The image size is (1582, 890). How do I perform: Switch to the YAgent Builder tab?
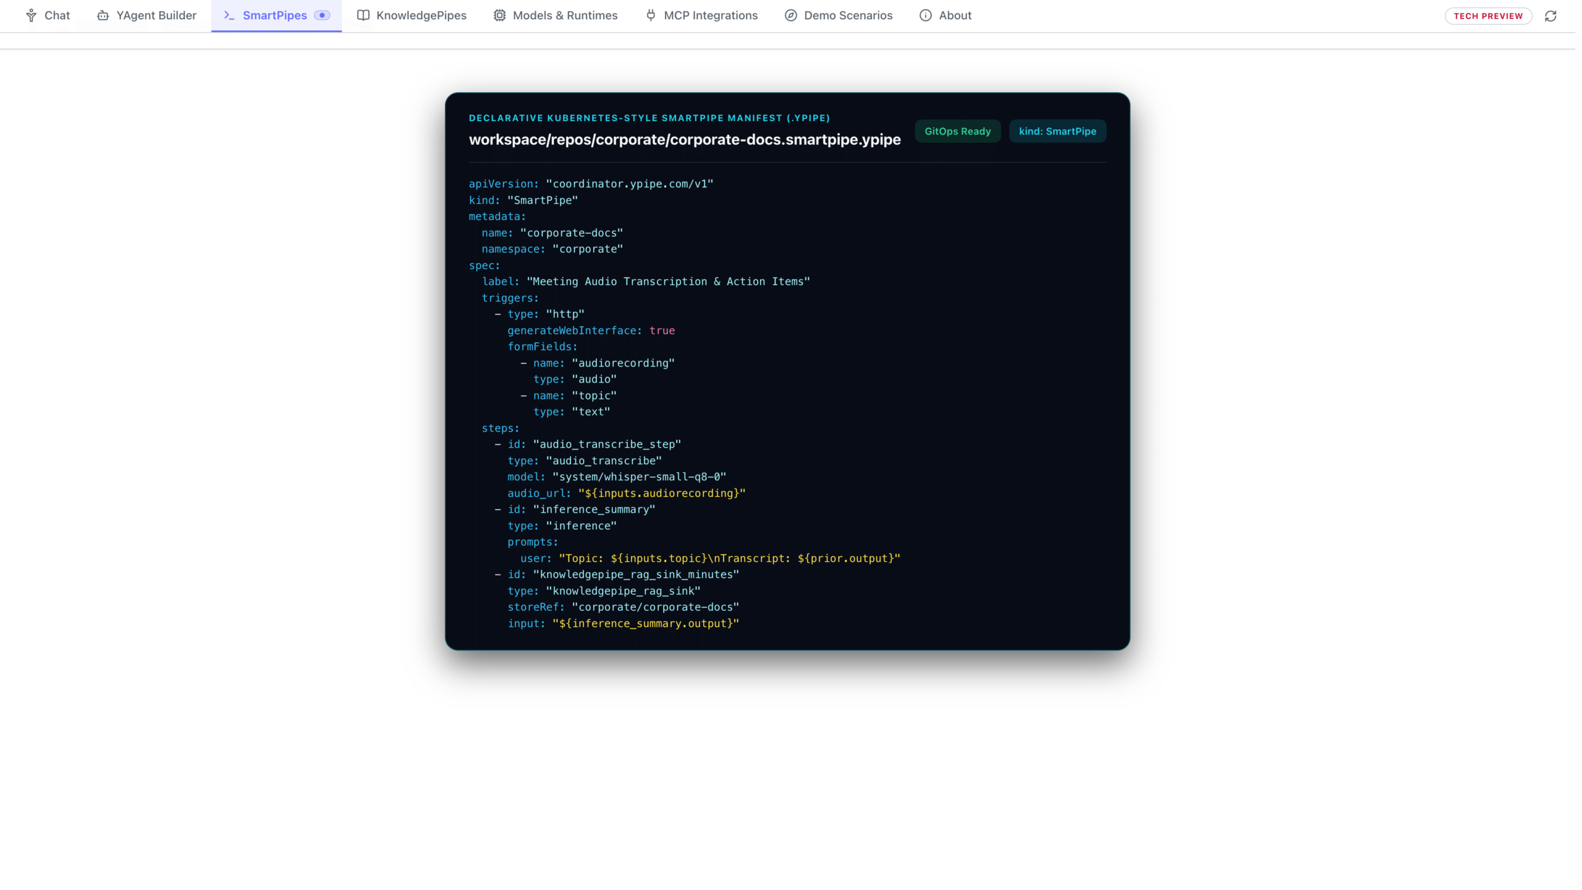(x=146, y=15)
